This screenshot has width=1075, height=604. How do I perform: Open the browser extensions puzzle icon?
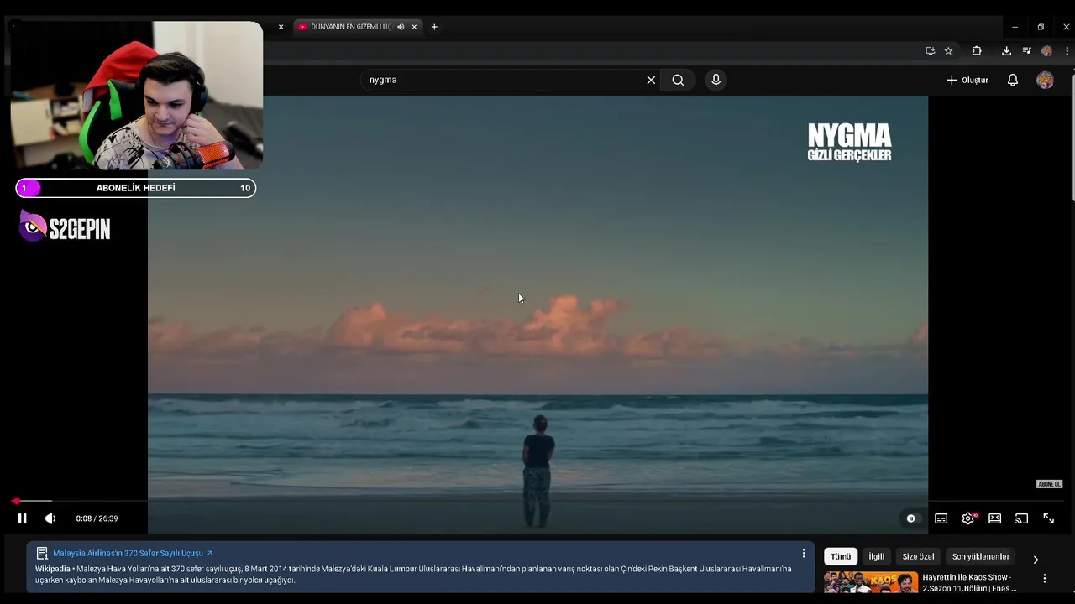click(977, 50)
